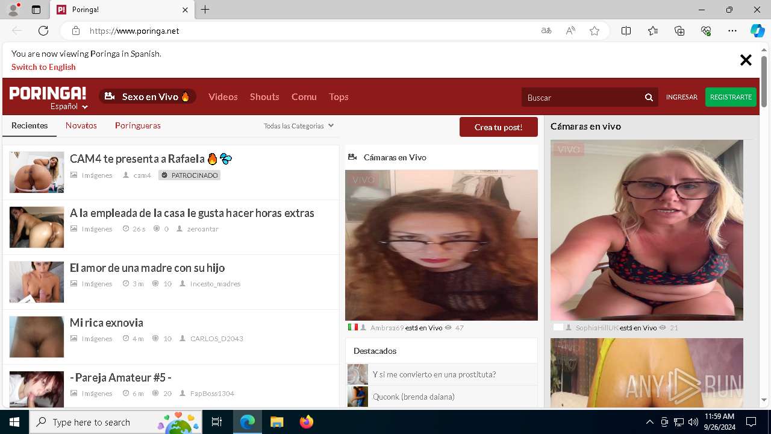771x434 pixels.
Task: Open the notification center icon
Action: click(751, 422)
